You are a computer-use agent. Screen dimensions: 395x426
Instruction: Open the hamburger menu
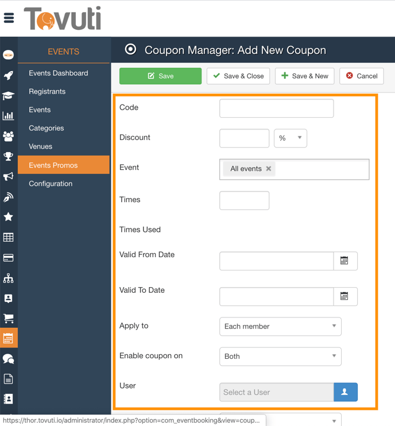tap(9, 18)
